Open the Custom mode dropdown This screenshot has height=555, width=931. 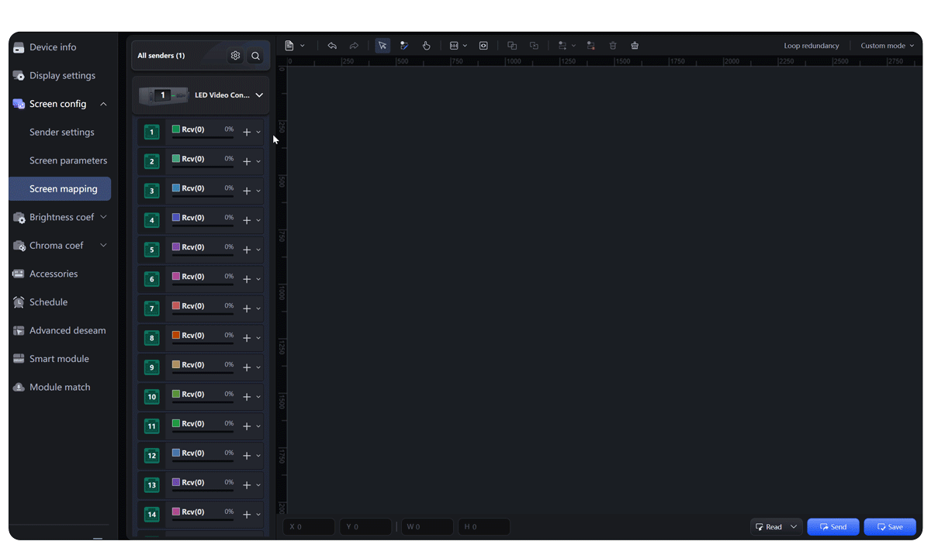[887, 46]
